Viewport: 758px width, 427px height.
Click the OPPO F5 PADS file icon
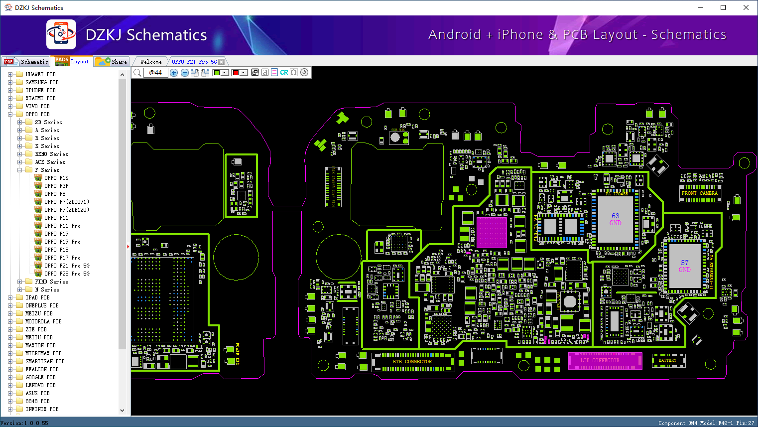tap(38, 193)
